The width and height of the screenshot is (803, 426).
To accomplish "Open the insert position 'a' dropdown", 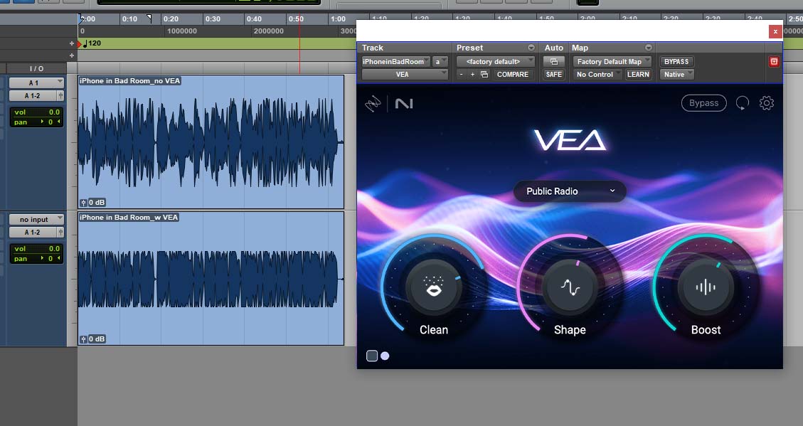I will coord(440,61).
